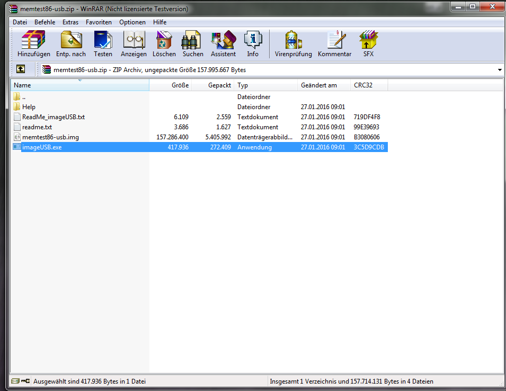Click CRC32 value B3080606
The height and width of the screenshot is (391, 506).
pos(367,137)
